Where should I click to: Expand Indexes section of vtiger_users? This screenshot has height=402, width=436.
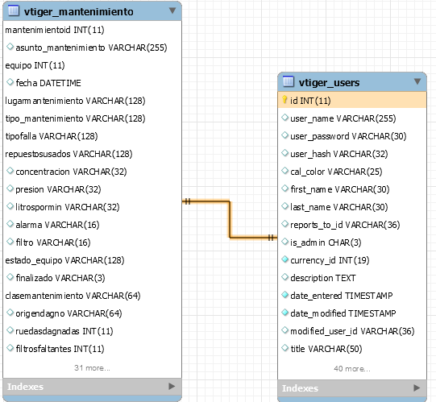[x=417, y=387]
